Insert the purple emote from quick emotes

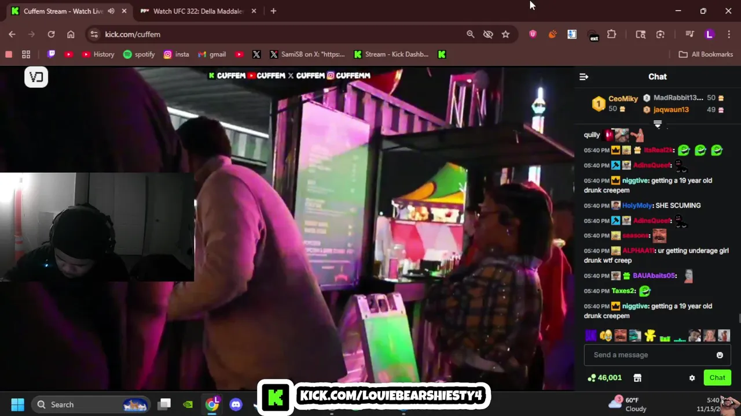coord(591,336)
